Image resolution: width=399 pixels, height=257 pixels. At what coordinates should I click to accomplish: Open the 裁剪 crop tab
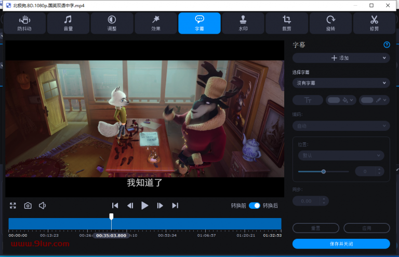tap(287, 23)
